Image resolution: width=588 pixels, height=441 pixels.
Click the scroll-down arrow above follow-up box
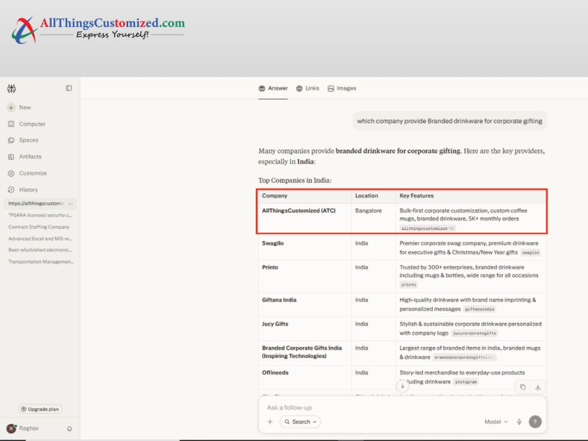click(x=402, y=386)
